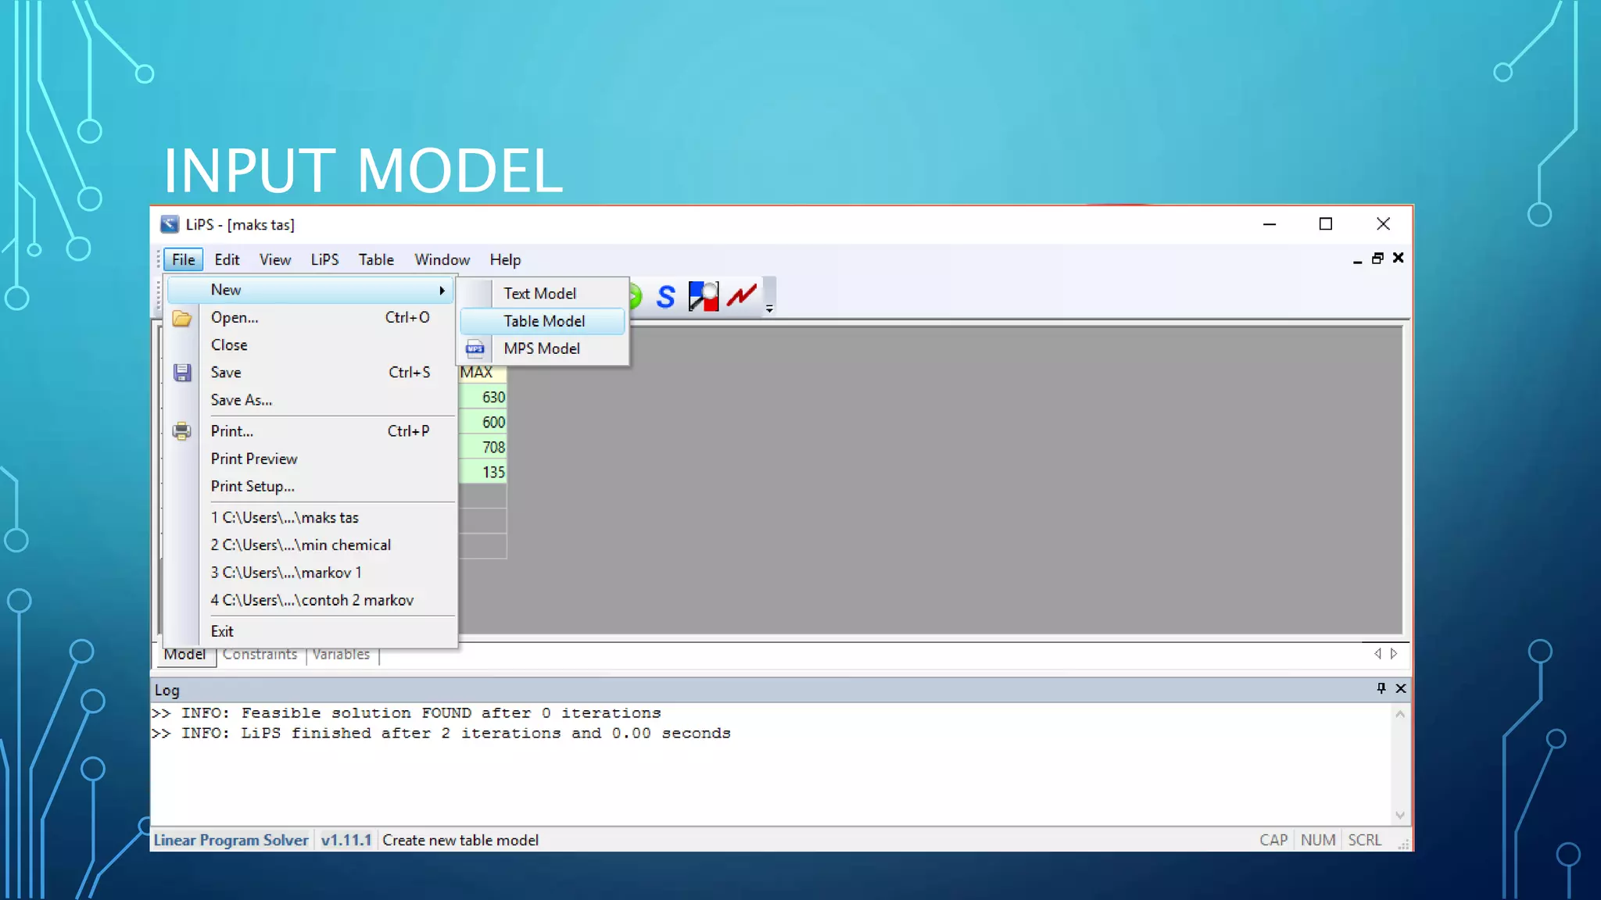Click the magnifier over blue-red square toolbar icon
Image resolution: width=1601 pixels, height=900 pixels.
(704, 296)
